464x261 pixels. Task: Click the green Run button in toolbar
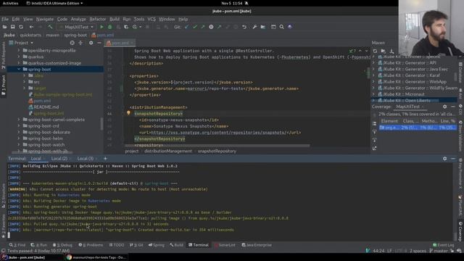click(101, 27)
